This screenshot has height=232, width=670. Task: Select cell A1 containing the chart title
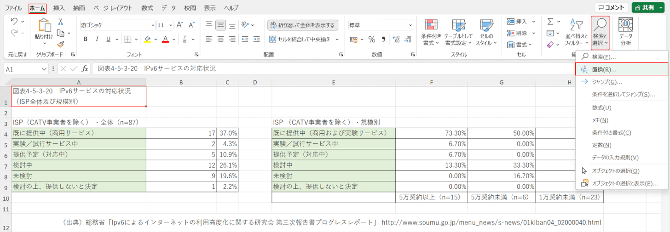click(79, 96)
